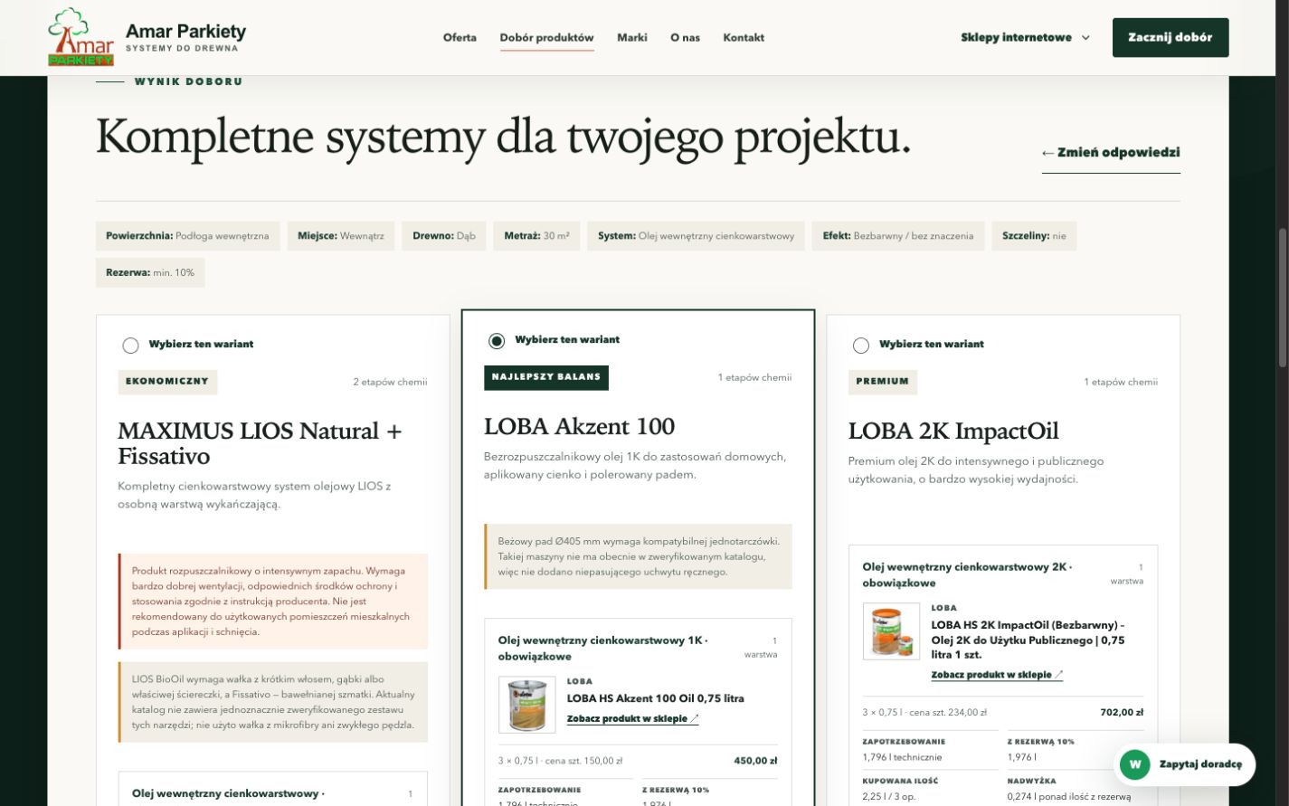
Task: Click the page vertical scrollbar
Action: (1283, 299)
